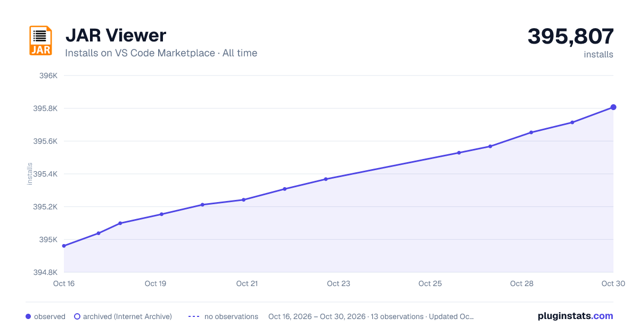The image size is (639, 335).
Task: Click the Oct 23 x-axis label
Action: point(339,283)
